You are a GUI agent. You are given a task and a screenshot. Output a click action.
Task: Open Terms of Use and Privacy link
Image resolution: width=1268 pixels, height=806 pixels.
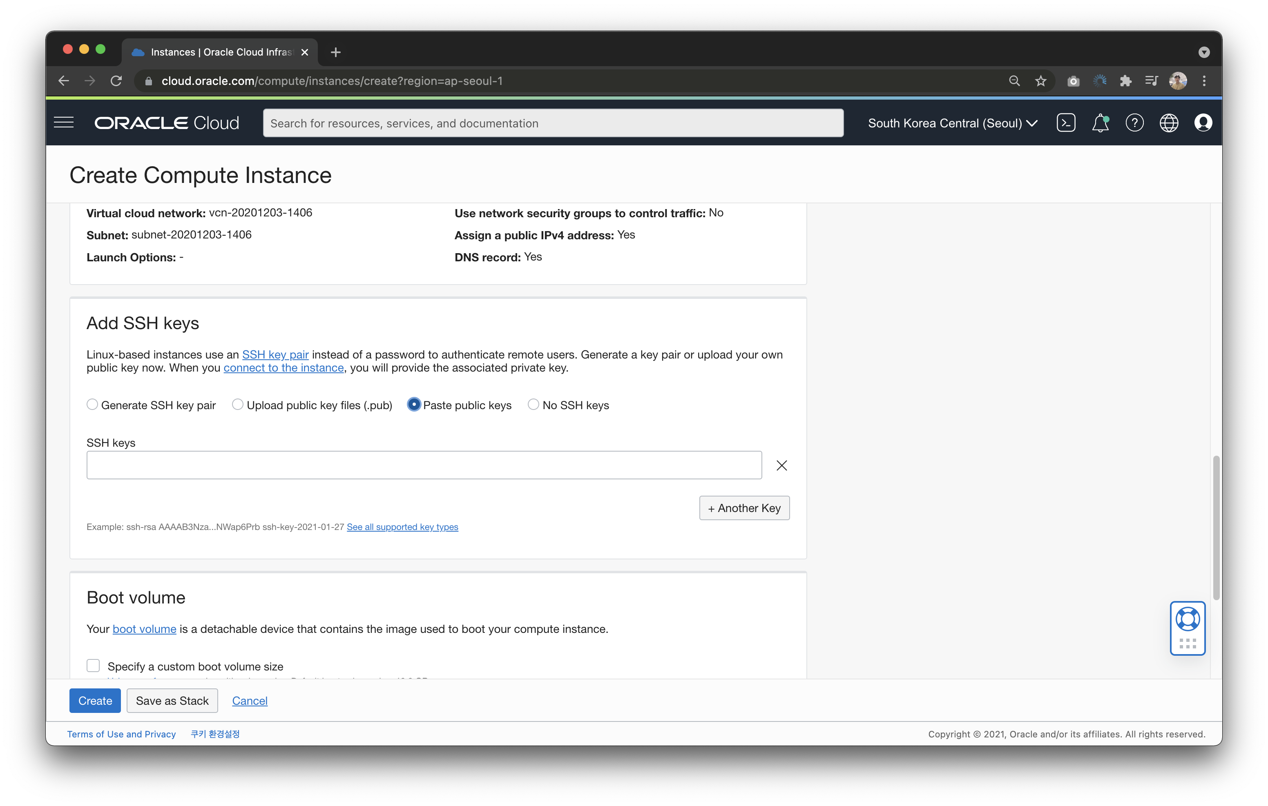[x=122, y=734]
